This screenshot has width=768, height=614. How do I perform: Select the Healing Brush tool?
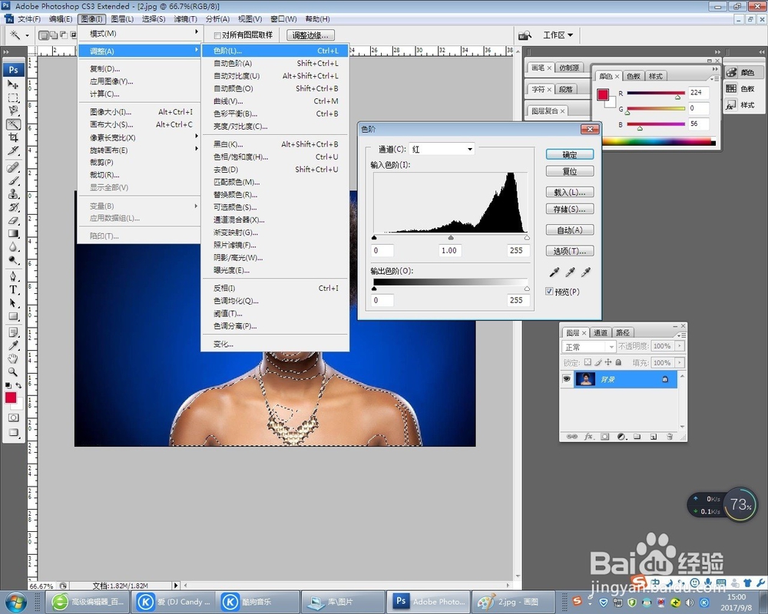(x=13, y=167)
